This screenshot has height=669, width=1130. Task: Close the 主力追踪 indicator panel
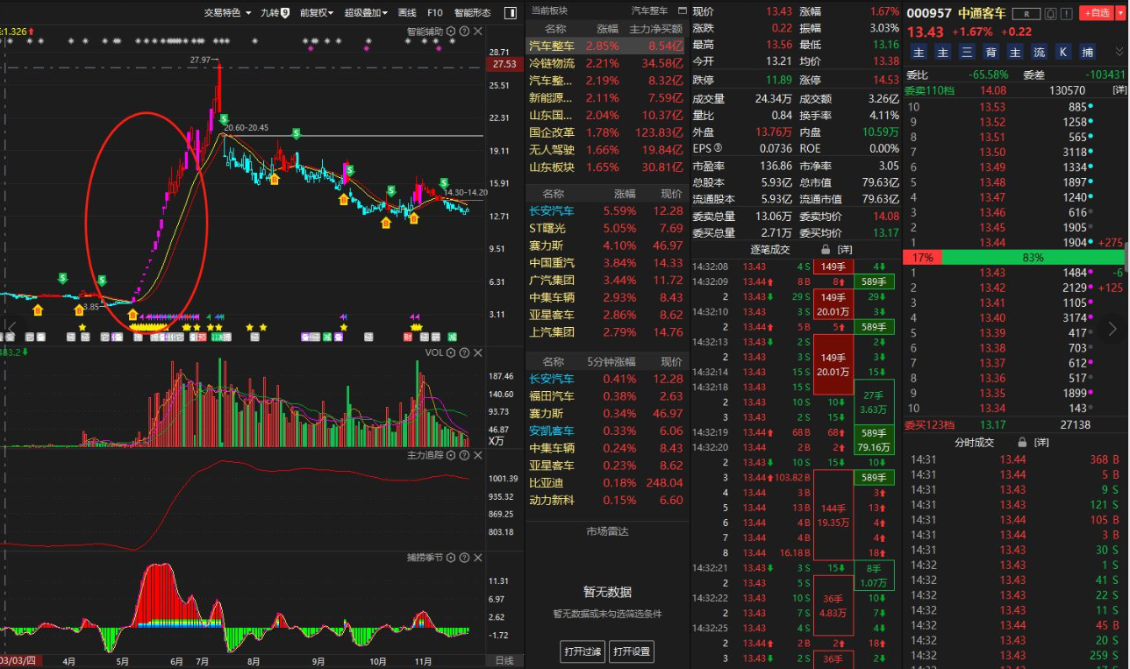[x=478, y=455]
